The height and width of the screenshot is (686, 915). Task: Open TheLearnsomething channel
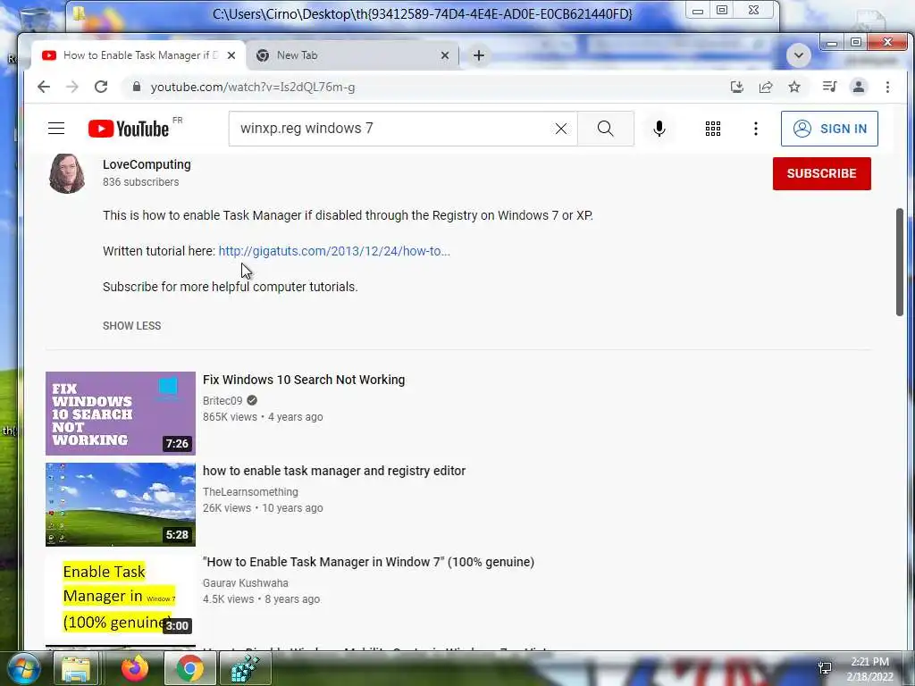(250, 492)
